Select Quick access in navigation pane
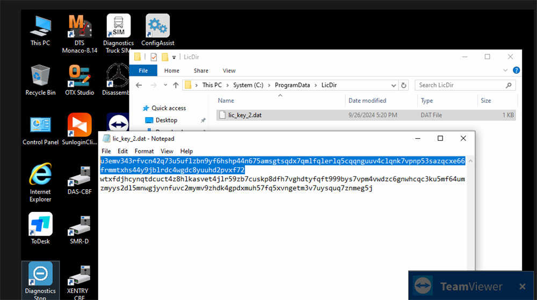537x300 pixels. (164, 108)
